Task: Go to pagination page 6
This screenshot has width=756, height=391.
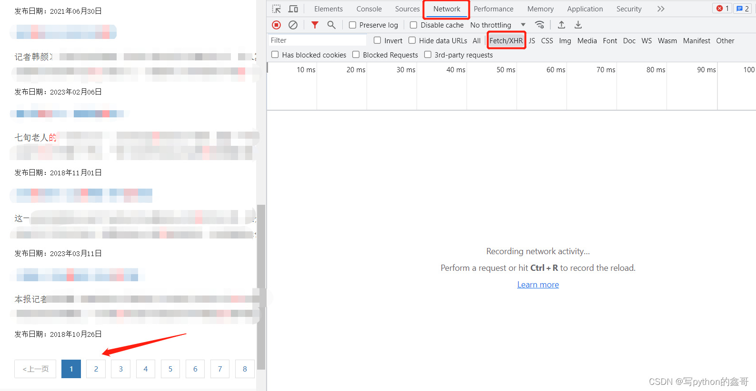Action: point(195,369)
